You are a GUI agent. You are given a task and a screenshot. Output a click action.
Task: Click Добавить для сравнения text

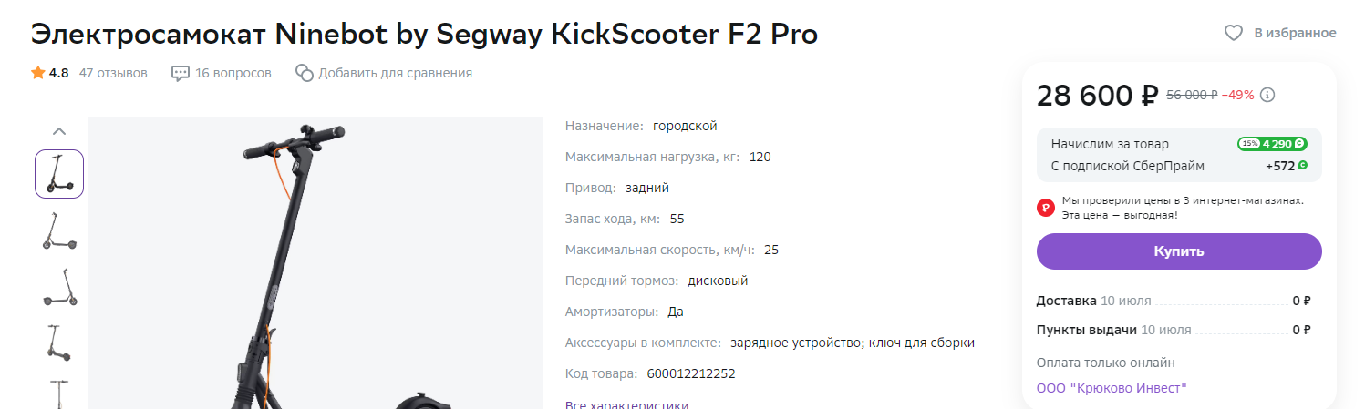click(395, 73)
